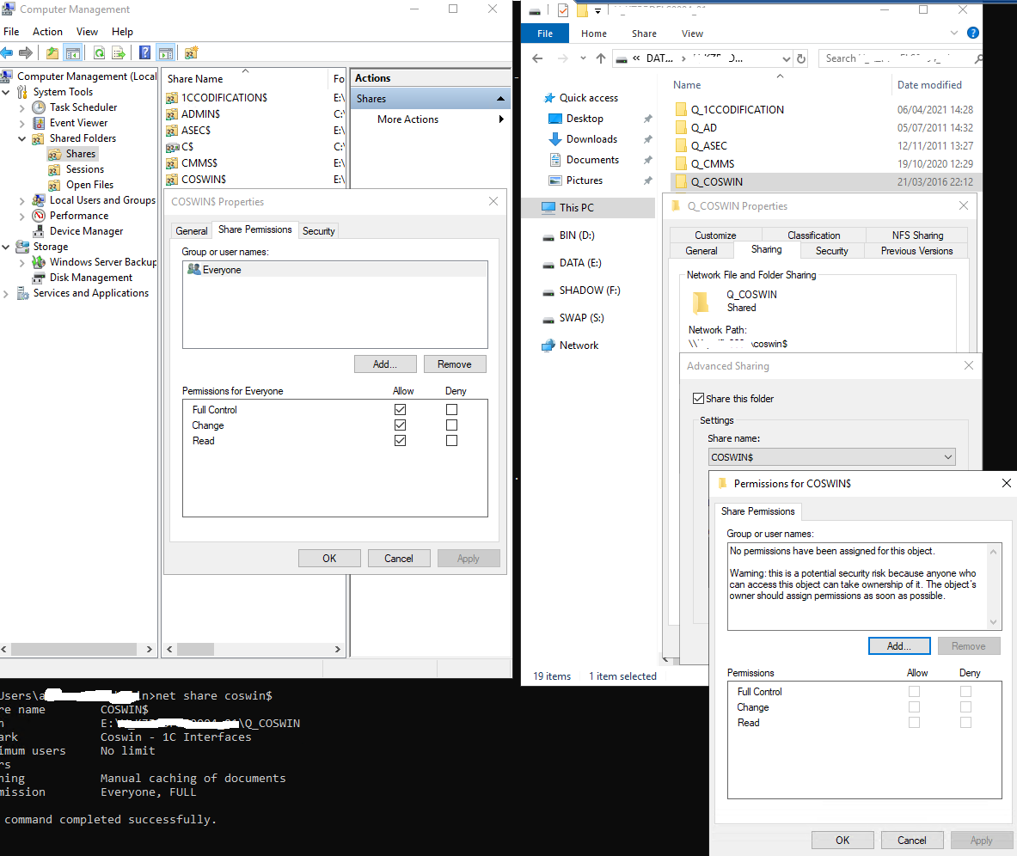Click Explorer back navigation arrow
This screenshot has width=1017, height=856.
[x=537, y=58]
